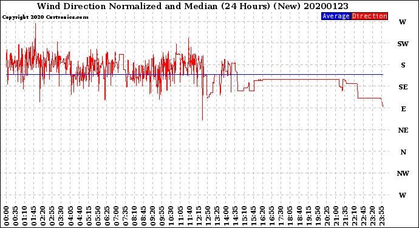
Task: Click the 09:55 time axis label
Action: 162,216
